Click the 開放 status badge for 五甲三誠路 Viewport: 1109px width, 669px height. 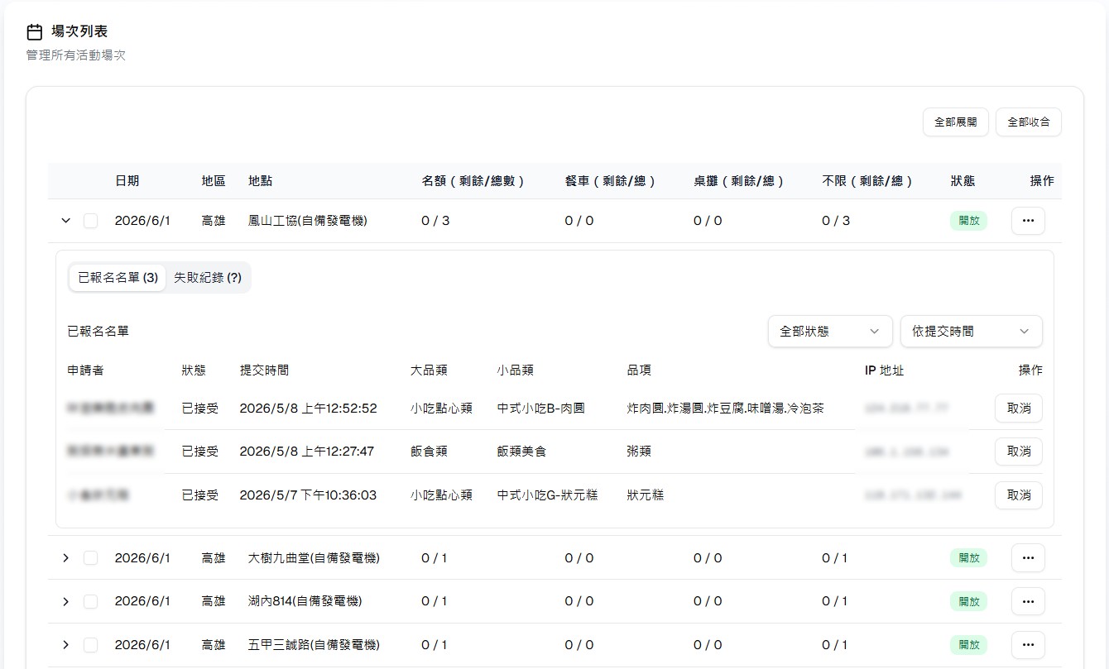(x=968, y=644)
